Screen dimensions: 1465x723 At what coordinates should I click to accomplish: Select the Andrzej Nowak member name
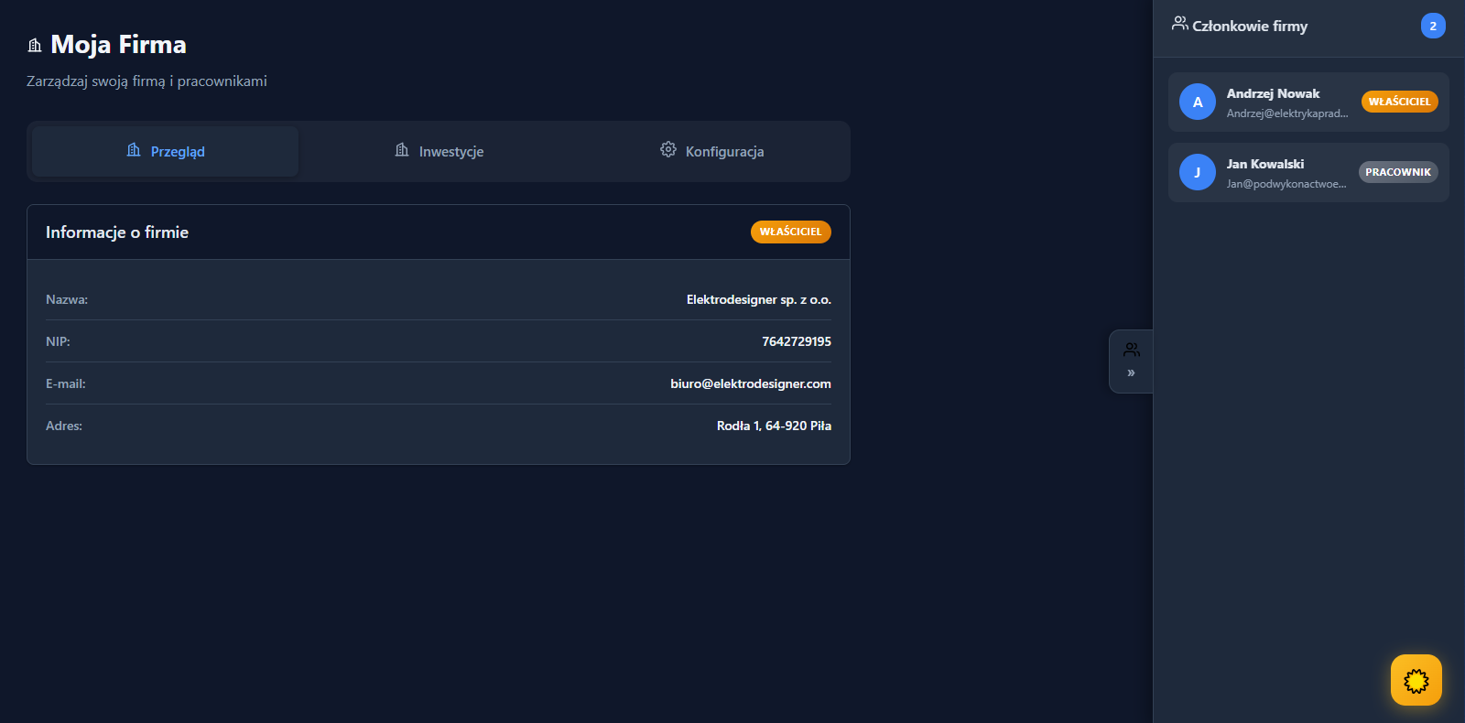(1273, 93)
